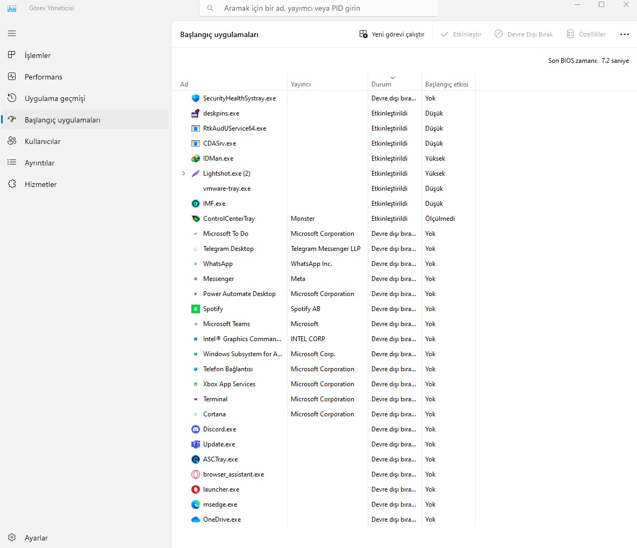The image size is (637, 548).
Task: Click the msedge.exe Edge icon
Action: [x=196, y=504]
